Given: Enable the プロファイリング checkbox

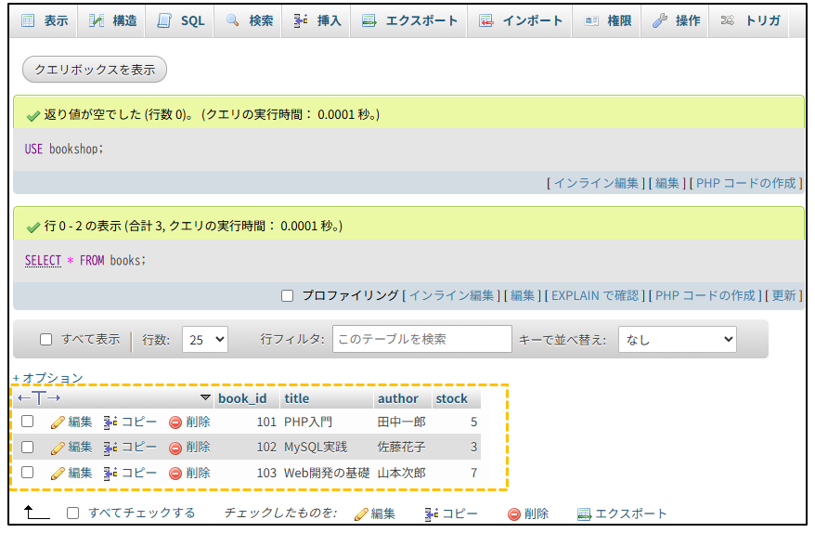Looking at the screenshot, I should pyautogui.click(x=288, y=295).
